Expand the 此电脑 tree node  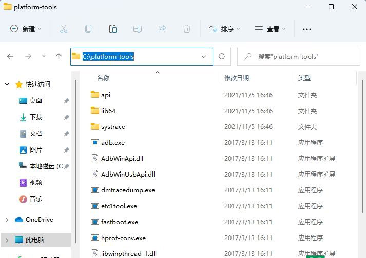click(x=7, y=240)
